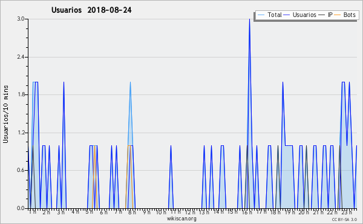
Task: Click the '8 h' x-axis label
Action: 132,212
